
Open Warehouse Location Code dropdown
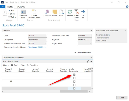(x=45, y=44)
